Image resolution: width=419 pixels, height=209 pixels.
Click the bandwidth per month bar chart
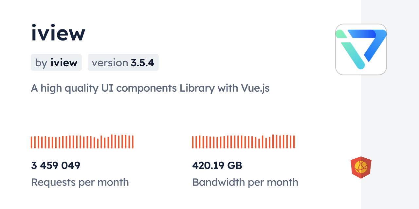pyautogui.click(x=243, y=142)
